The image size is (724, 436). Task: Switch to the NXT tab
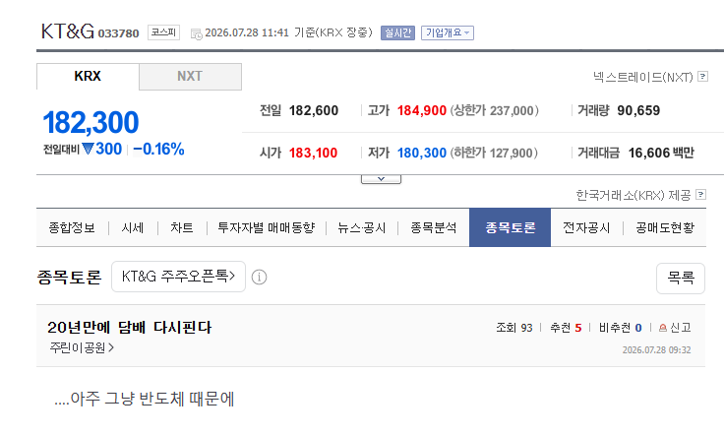[x=190, y=76]
